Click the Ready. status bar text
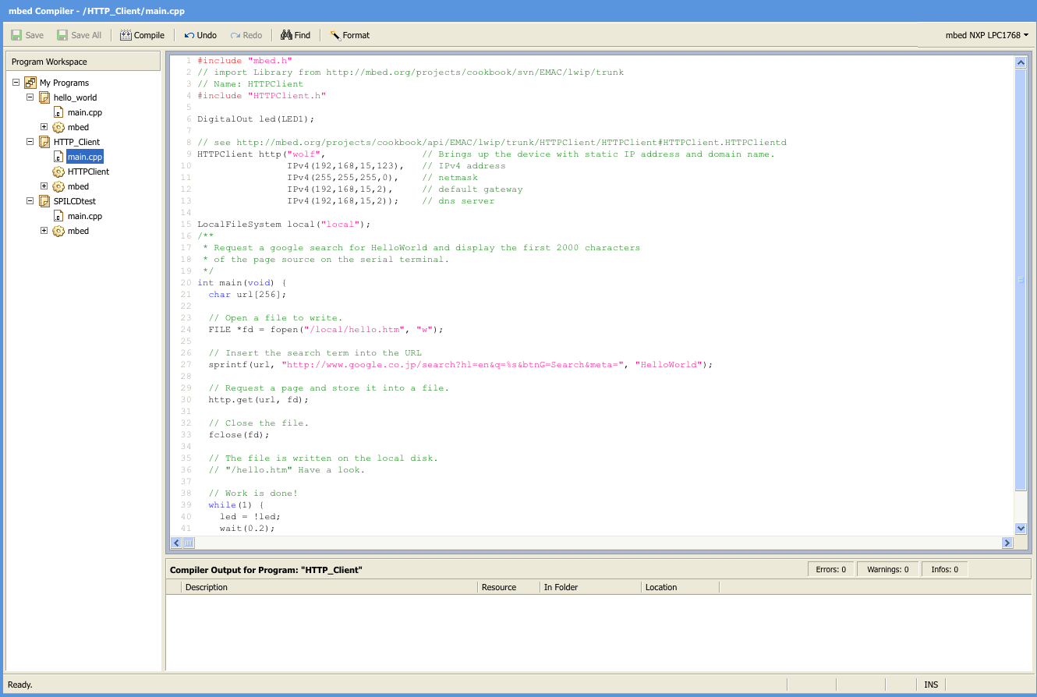Viewport: 1037px width, 697px height. pyautogui.click(x=20, y=685)
